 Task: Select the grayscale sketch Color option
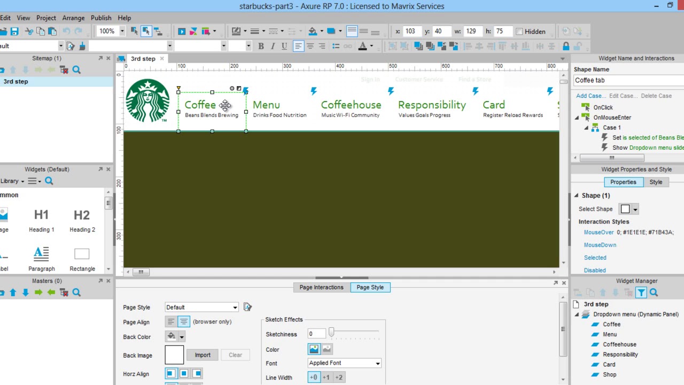[x=327, y=349]
